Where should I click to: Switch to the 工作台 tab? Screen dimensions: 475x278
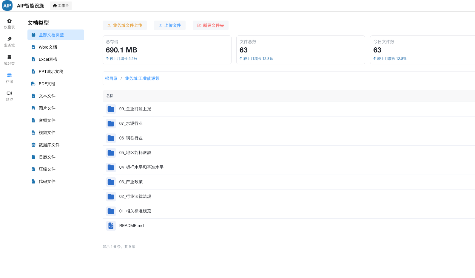point(61,6)
